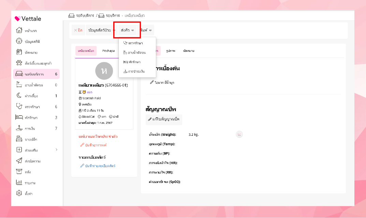Toggle the ส่งคิว dropdown button
Viewport: 366px width, 218px height.
coord(128,30)
